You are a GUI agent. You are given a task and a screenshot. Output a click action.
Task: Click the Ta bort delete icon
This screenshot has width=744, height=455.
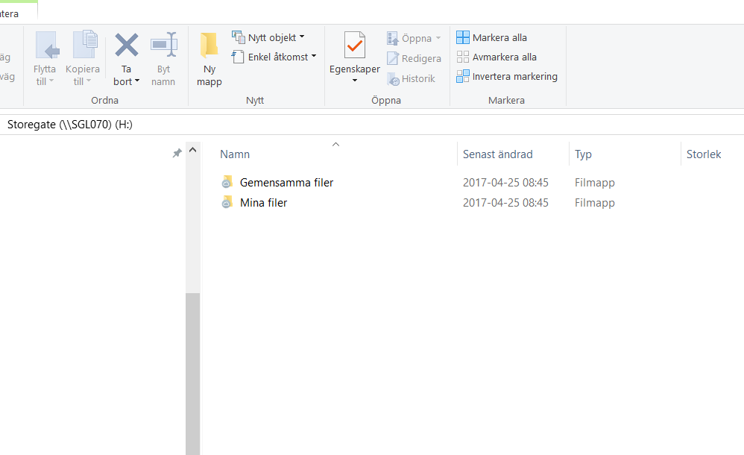point(126,45)
